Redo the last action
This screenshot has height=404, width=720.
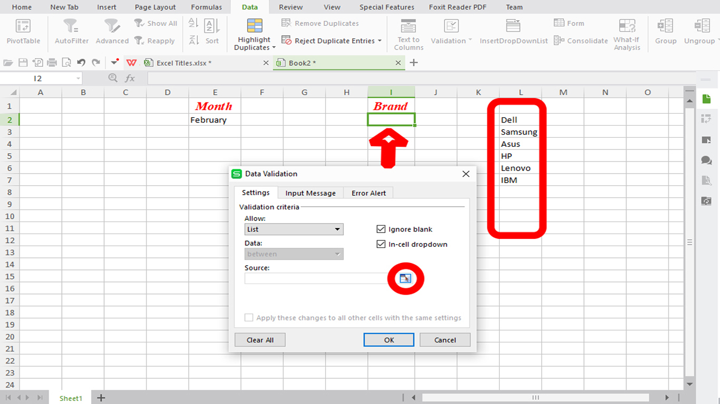(x=96, y=63)
